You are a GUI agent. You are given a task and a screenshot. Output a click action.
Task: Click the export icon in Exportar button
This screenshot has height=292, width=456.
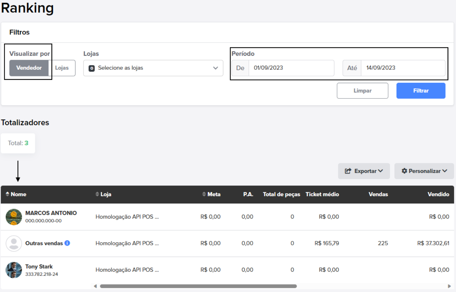coord(348,171)
